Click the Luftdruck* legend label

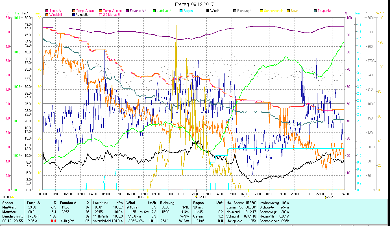click(164, 11)
